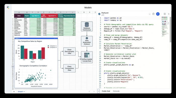176x98 pixels.
Task: Click the faded first code toolbar icon
Action: click(x=150, y=14)
